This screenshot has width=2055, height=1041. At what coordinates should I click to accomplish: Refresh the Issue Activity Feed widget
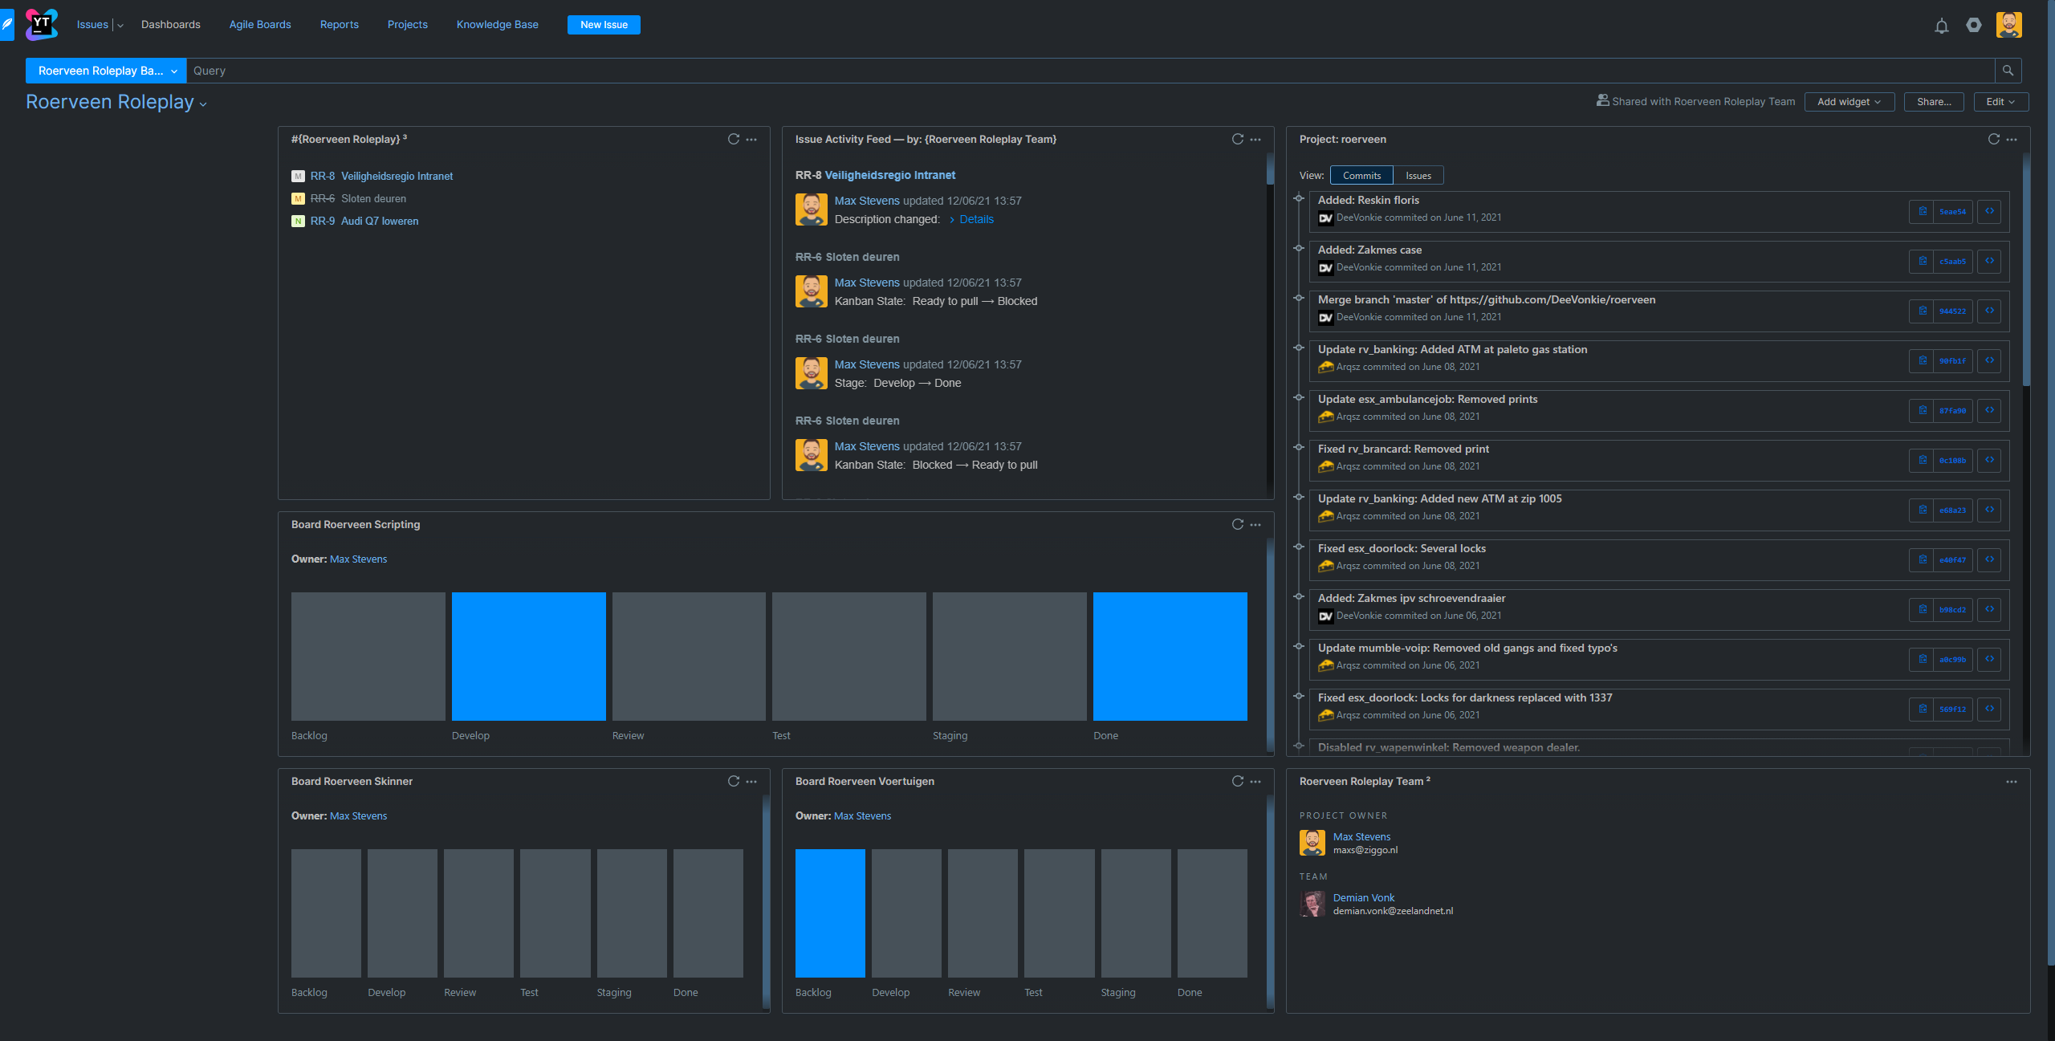[x=1237, y=140]
